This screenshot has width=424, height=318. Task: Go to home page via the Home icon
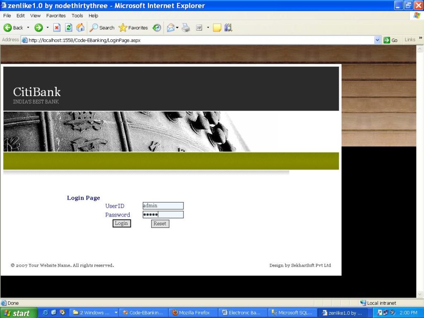pyautogui.click(x=80, y=28)
